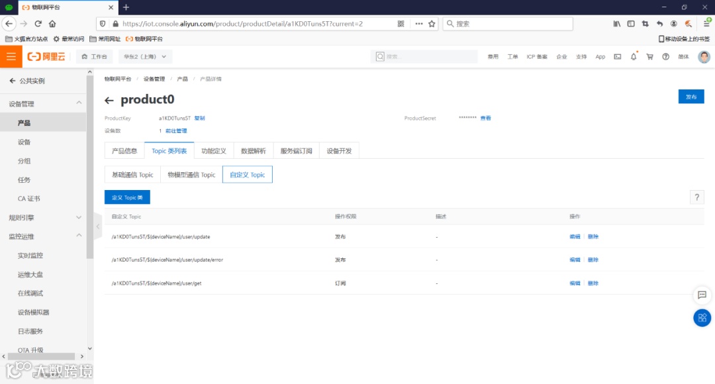The height and width of the screenshot is (384, 715).
Task: Open the region selector 华东2 (上海)
Action: click(145, 56)
